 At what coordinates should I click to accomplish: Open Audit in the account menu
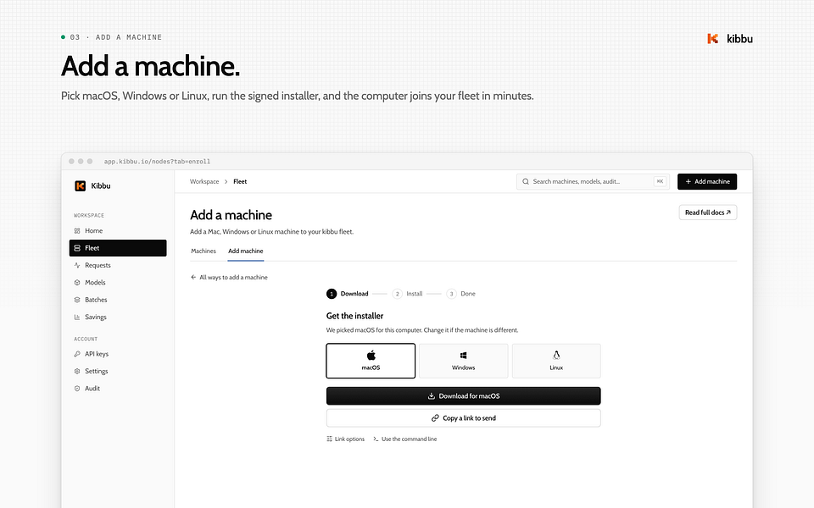click(x=118, y=389)
